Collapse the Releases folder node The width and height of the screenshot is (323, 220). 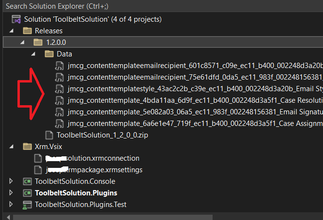[12, 31]
